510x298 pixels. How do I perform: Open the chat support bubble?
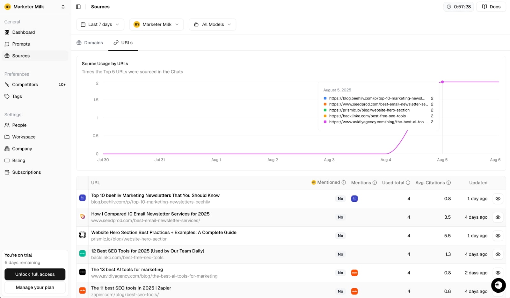click(499, 285)
